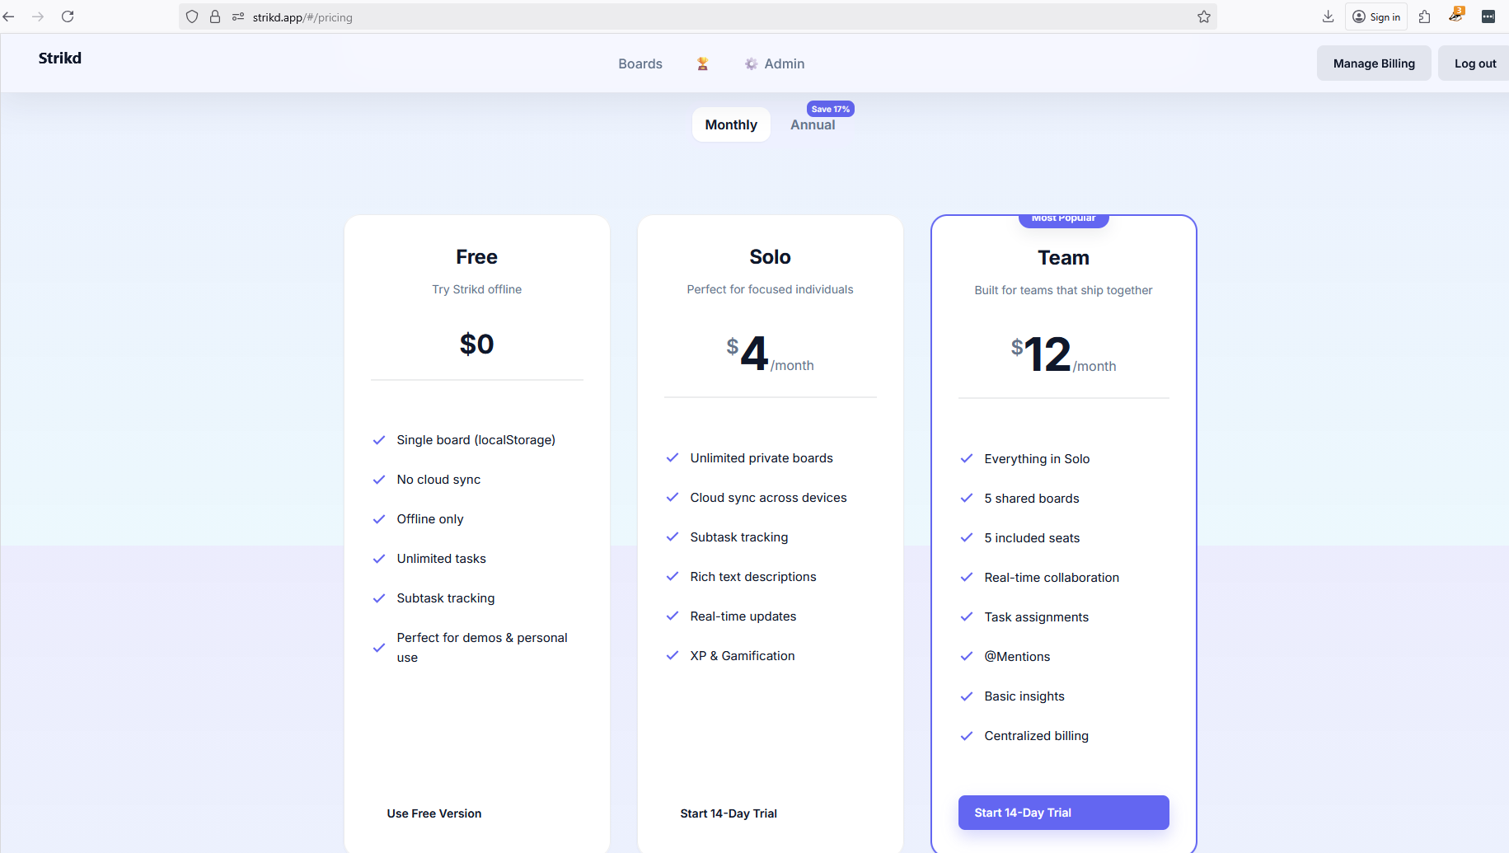Image resolution: width=1509 pixels, height=853 pixels.
Task: Open the site permissions control next to the padlock
Action: 238,16
